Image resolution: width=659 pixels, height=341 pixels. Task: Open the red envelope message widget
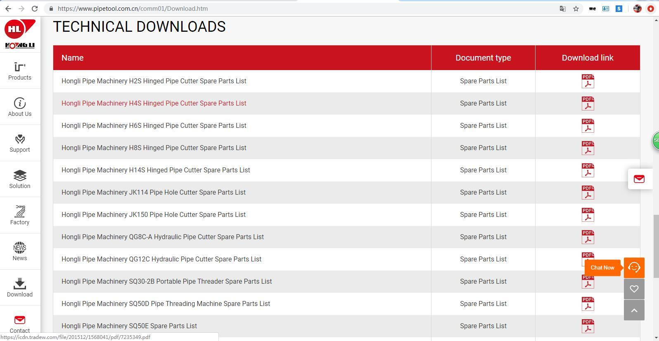[639, 179]
